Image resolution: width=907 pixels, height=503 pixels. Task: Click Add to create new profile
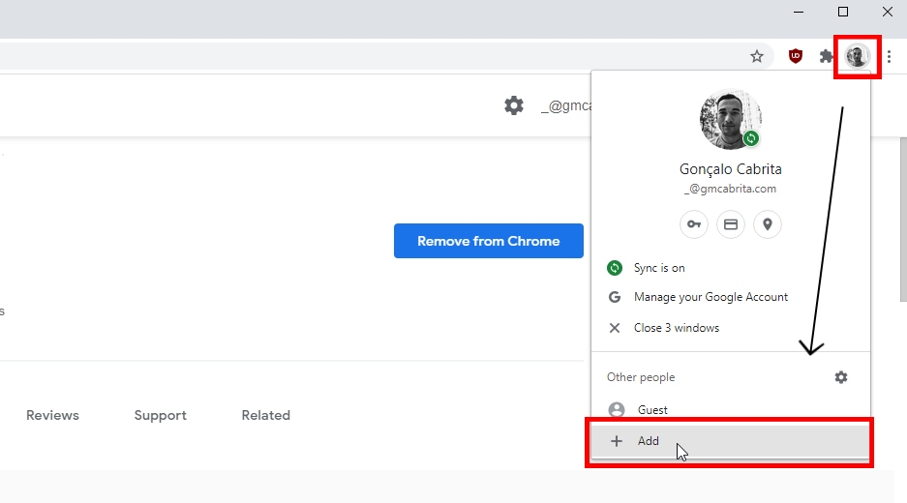point(731,441)
